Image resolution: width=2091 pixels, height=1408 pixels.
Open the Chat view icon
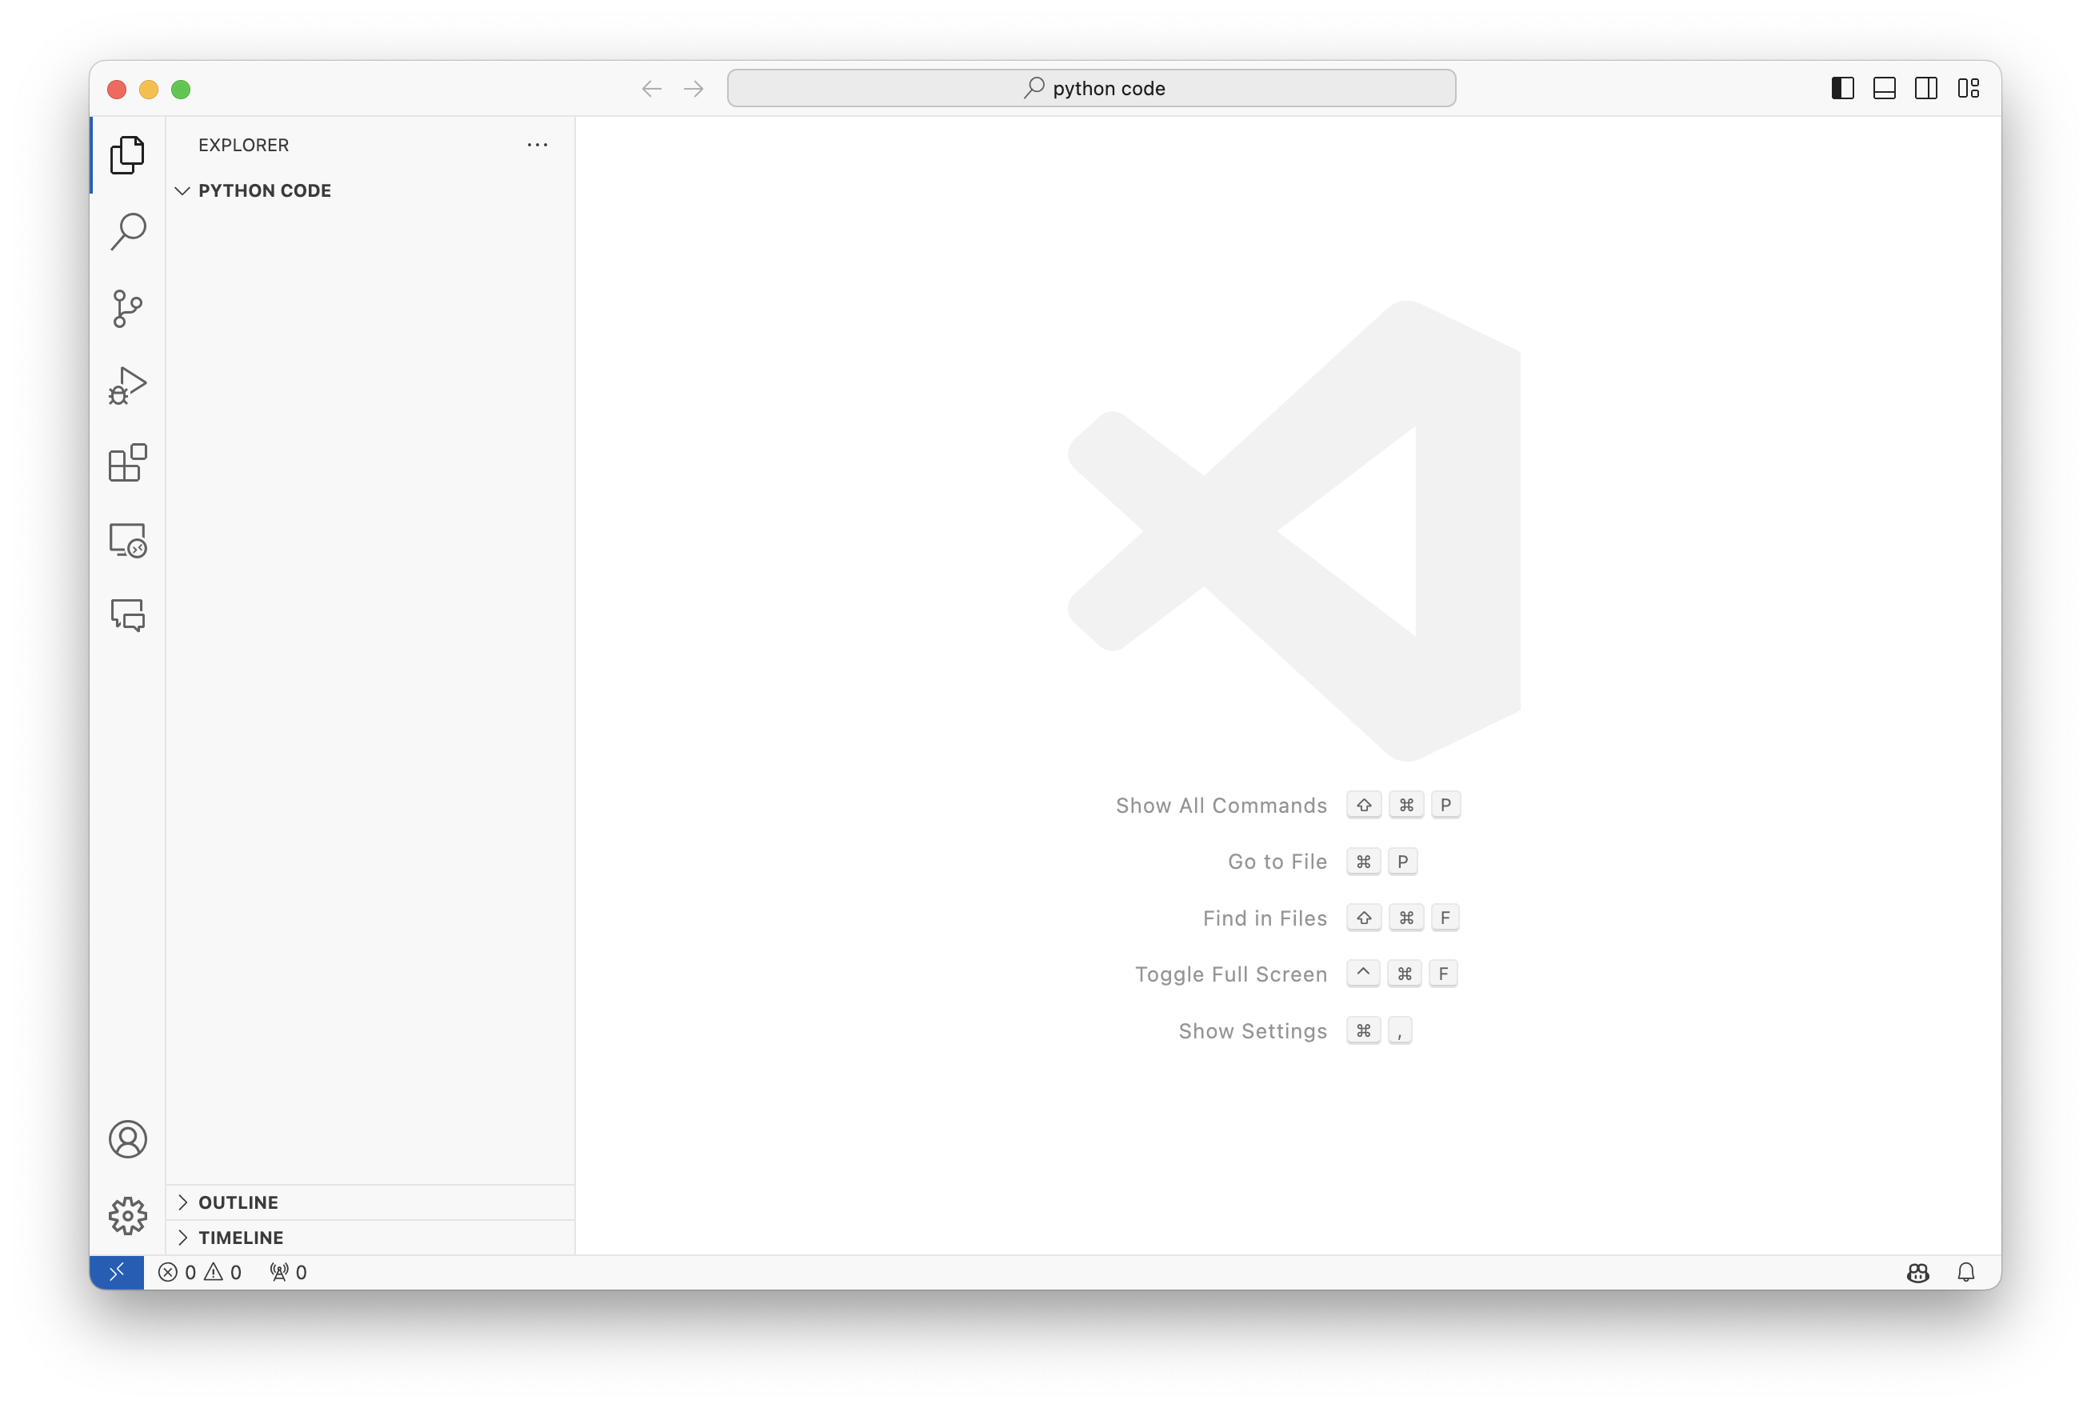[127, 616]
